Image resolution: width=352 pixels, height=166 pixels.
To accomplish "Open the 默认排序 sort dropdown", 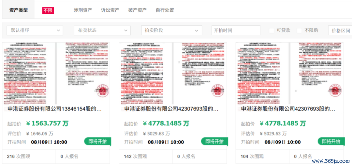I will pyautogui.click(x=35, y=30).
